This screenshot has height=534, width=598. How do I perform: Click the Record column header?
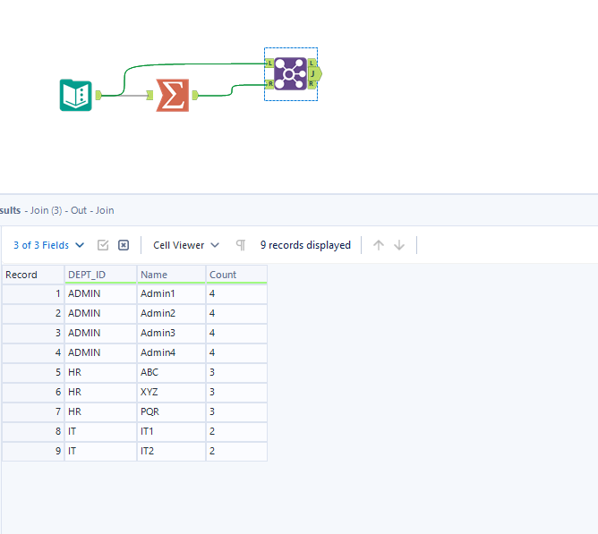click(x=33, y=275)
